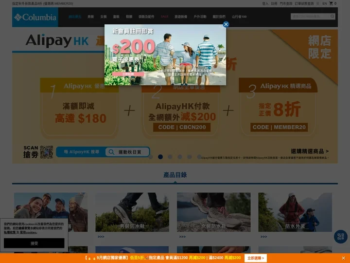Open the 登入 login link
The image size is (350, 263).
pyautogui.click(x=265, y=3)
